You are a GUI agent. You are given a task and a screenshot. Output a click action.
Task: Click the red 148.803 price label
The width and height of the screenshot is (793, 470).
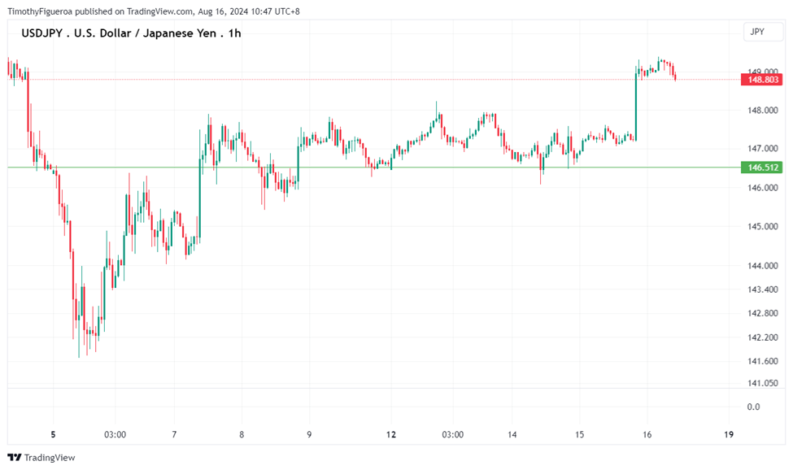coord(761,80)
